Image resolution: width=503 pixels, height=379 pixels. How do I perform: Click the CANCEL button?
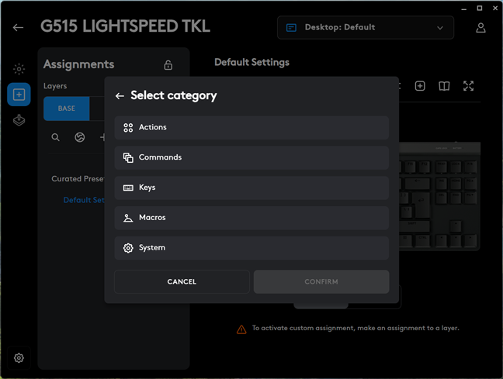(x=182, y=281)
